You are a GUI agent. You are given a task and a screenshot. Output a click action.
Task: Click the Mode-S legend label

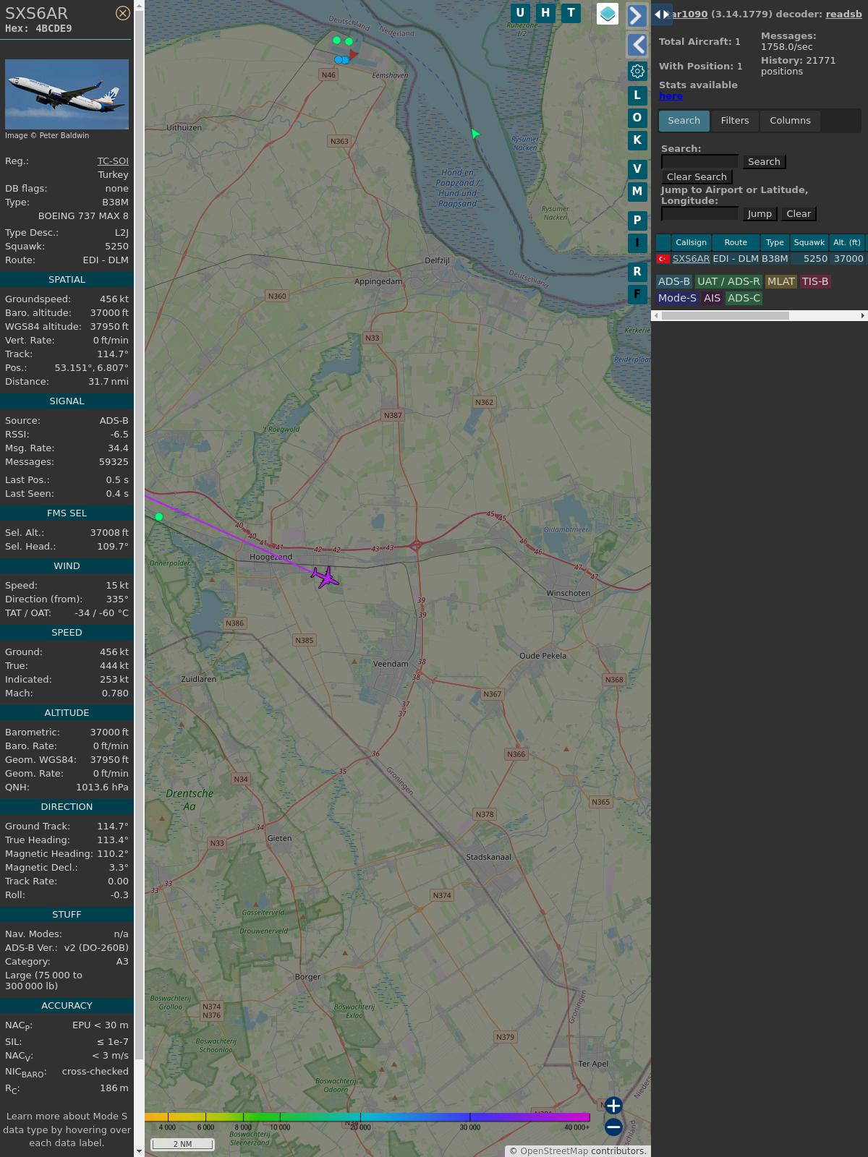tap(677, 299)
